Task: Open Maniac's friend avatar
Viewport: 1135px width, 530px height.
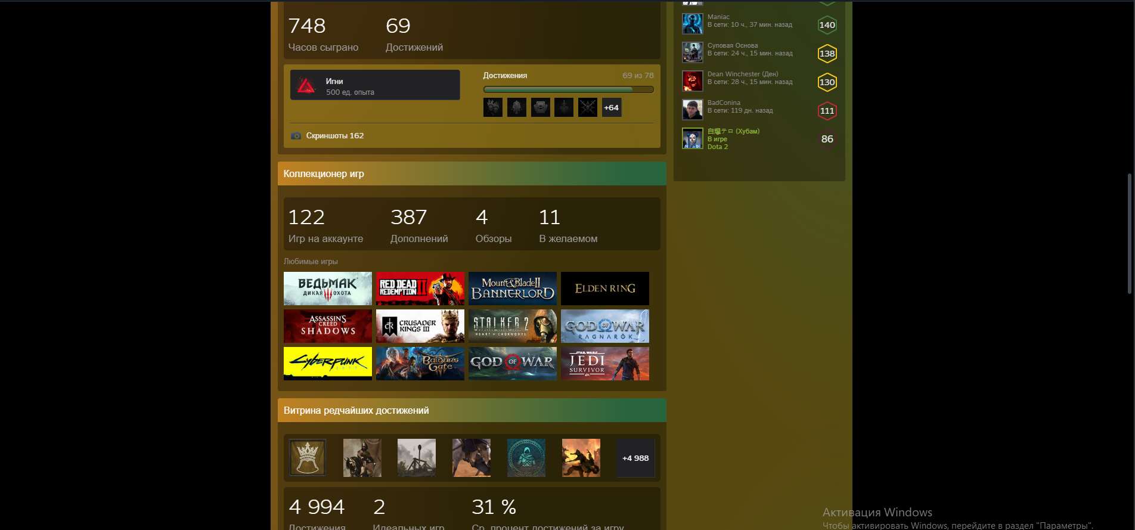Action: tap(692, 24)
